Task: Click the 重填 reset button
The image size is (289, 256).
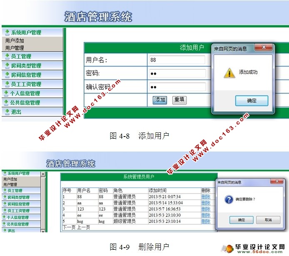Action: pyautogui.click(x=179, y=100)
